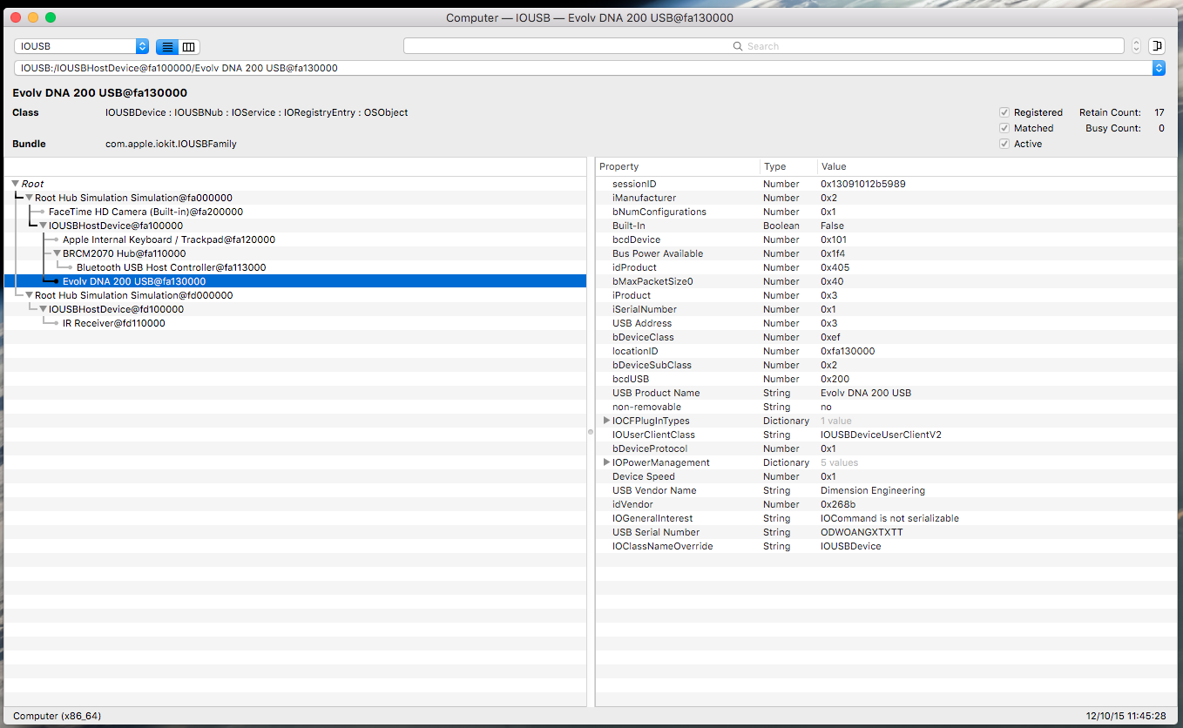Select Bluetooth USB Host Controller entry
This screenshot has height=728, width=1183.
pyautogui.click(x=171, y=267)
